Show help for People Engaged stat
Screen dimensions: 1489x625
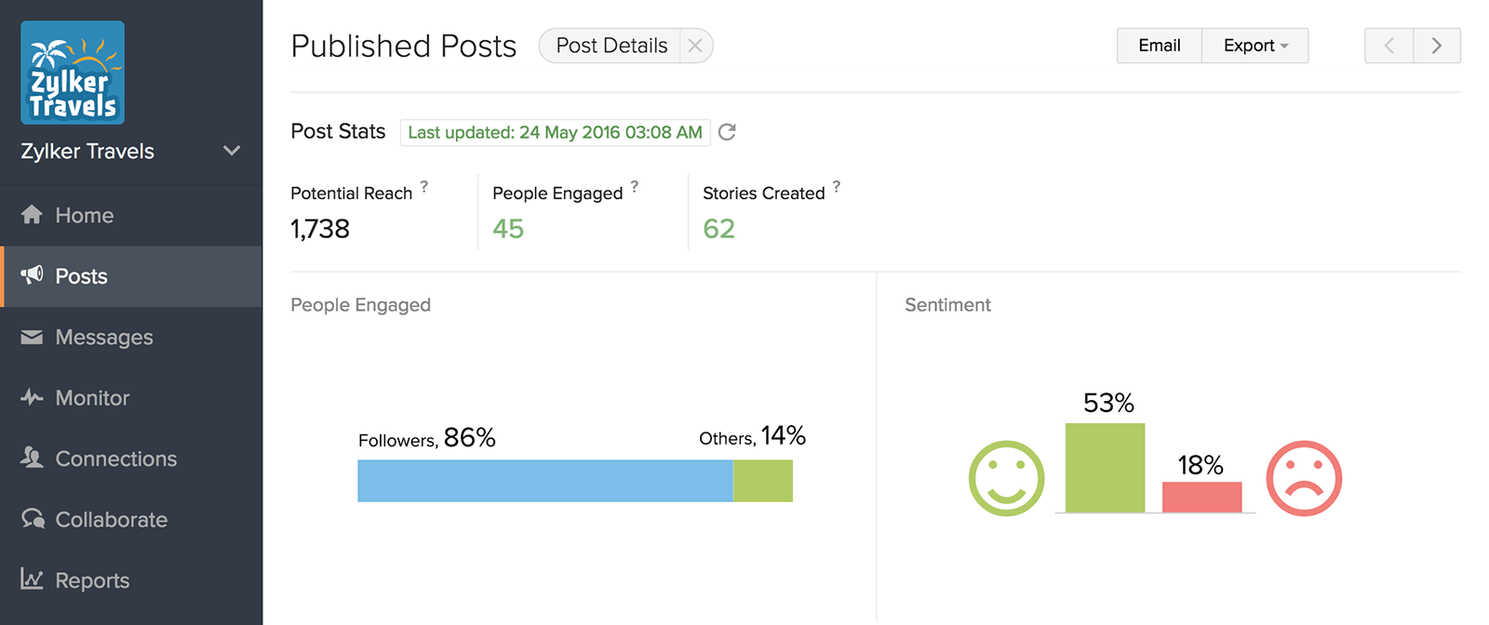[635, 186]
